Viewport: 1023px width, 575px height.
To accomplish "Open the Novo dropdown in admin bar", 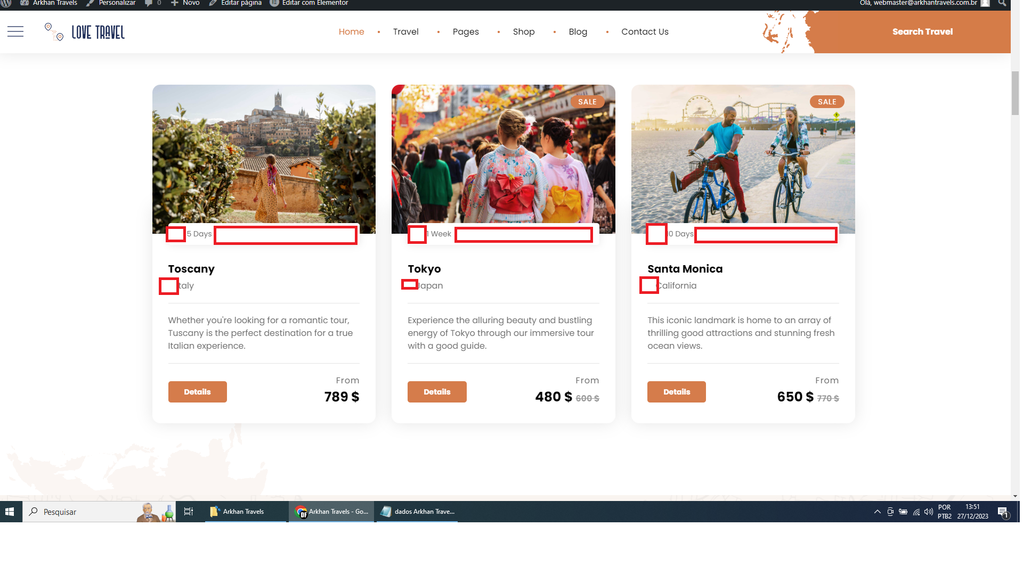I will point(185,3).
